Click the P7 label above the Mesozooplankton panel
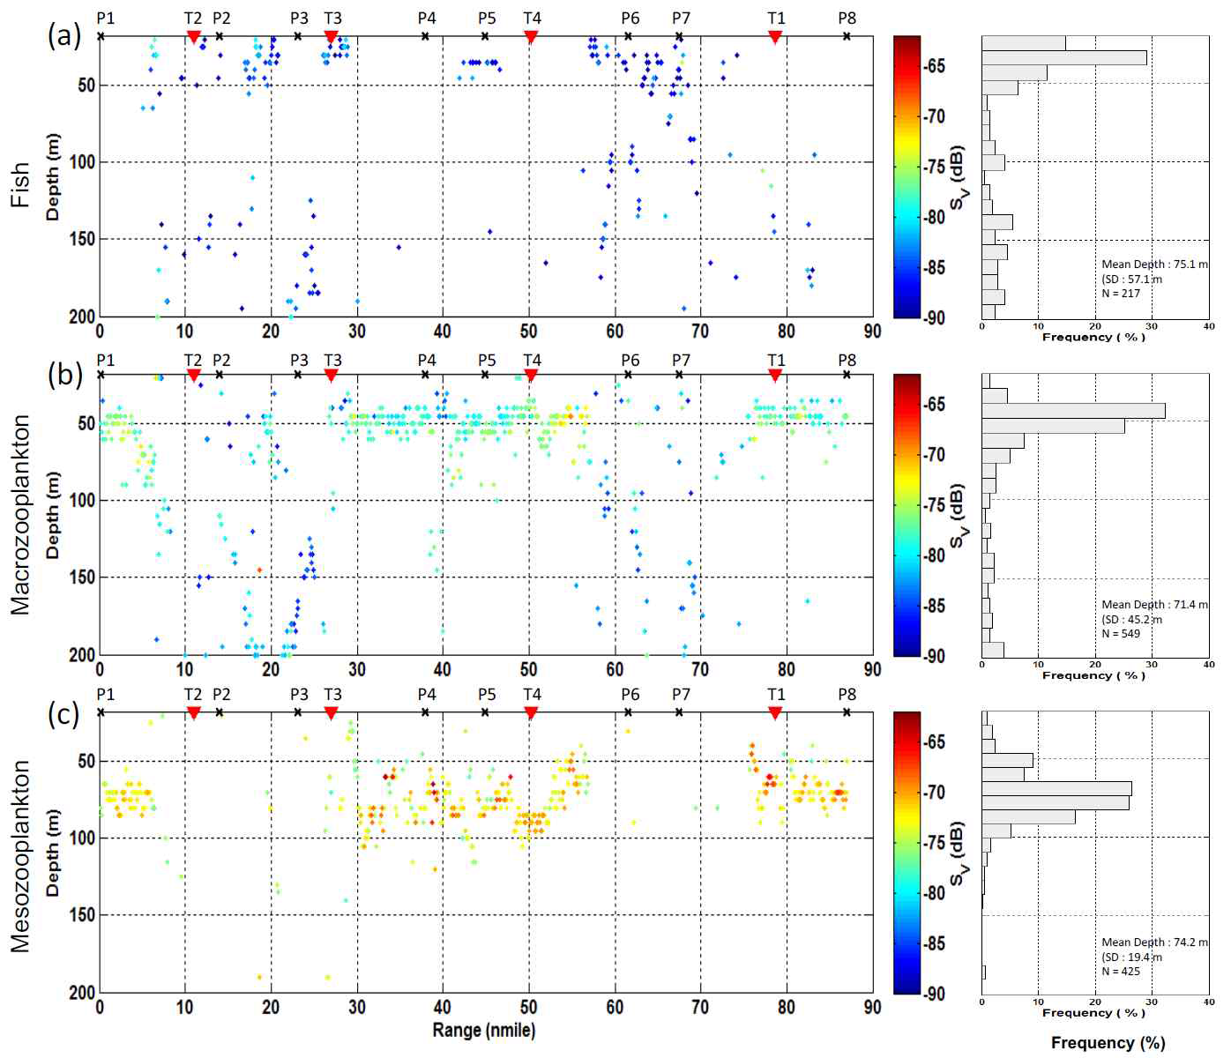 point(681,694)
